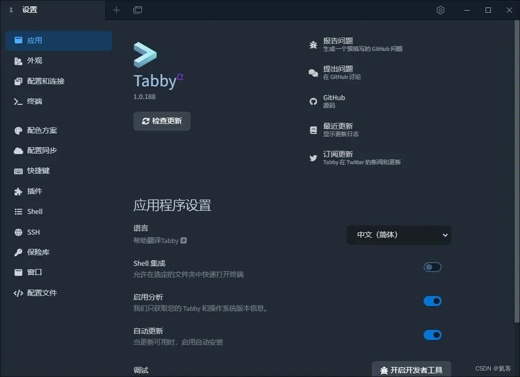Click the 终端 terminal prompt icon
Image resolution: width=520 pixels, height=377 pixels.
point(18,102)
